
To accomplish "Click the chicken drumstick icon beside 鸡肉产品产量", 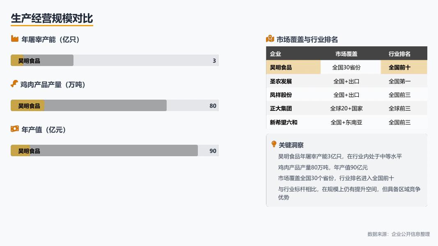I will [14, 84].
